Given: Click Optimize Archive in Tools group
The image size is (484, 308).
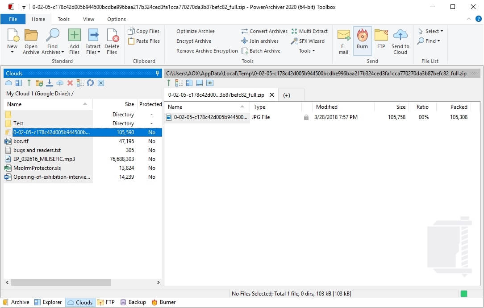Looking at the screenshot, I should (195, 31).
